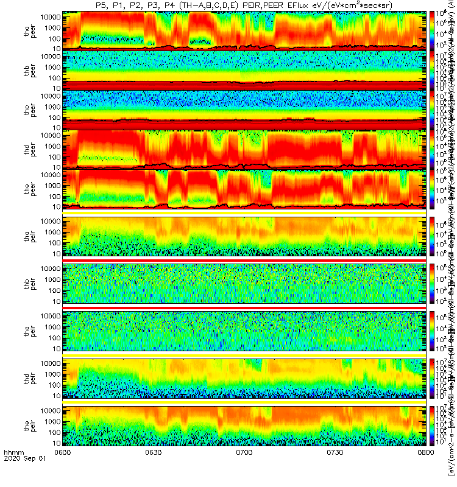
Task: Select the the peir ion spectrogram panel
Action: coord(244,426)
